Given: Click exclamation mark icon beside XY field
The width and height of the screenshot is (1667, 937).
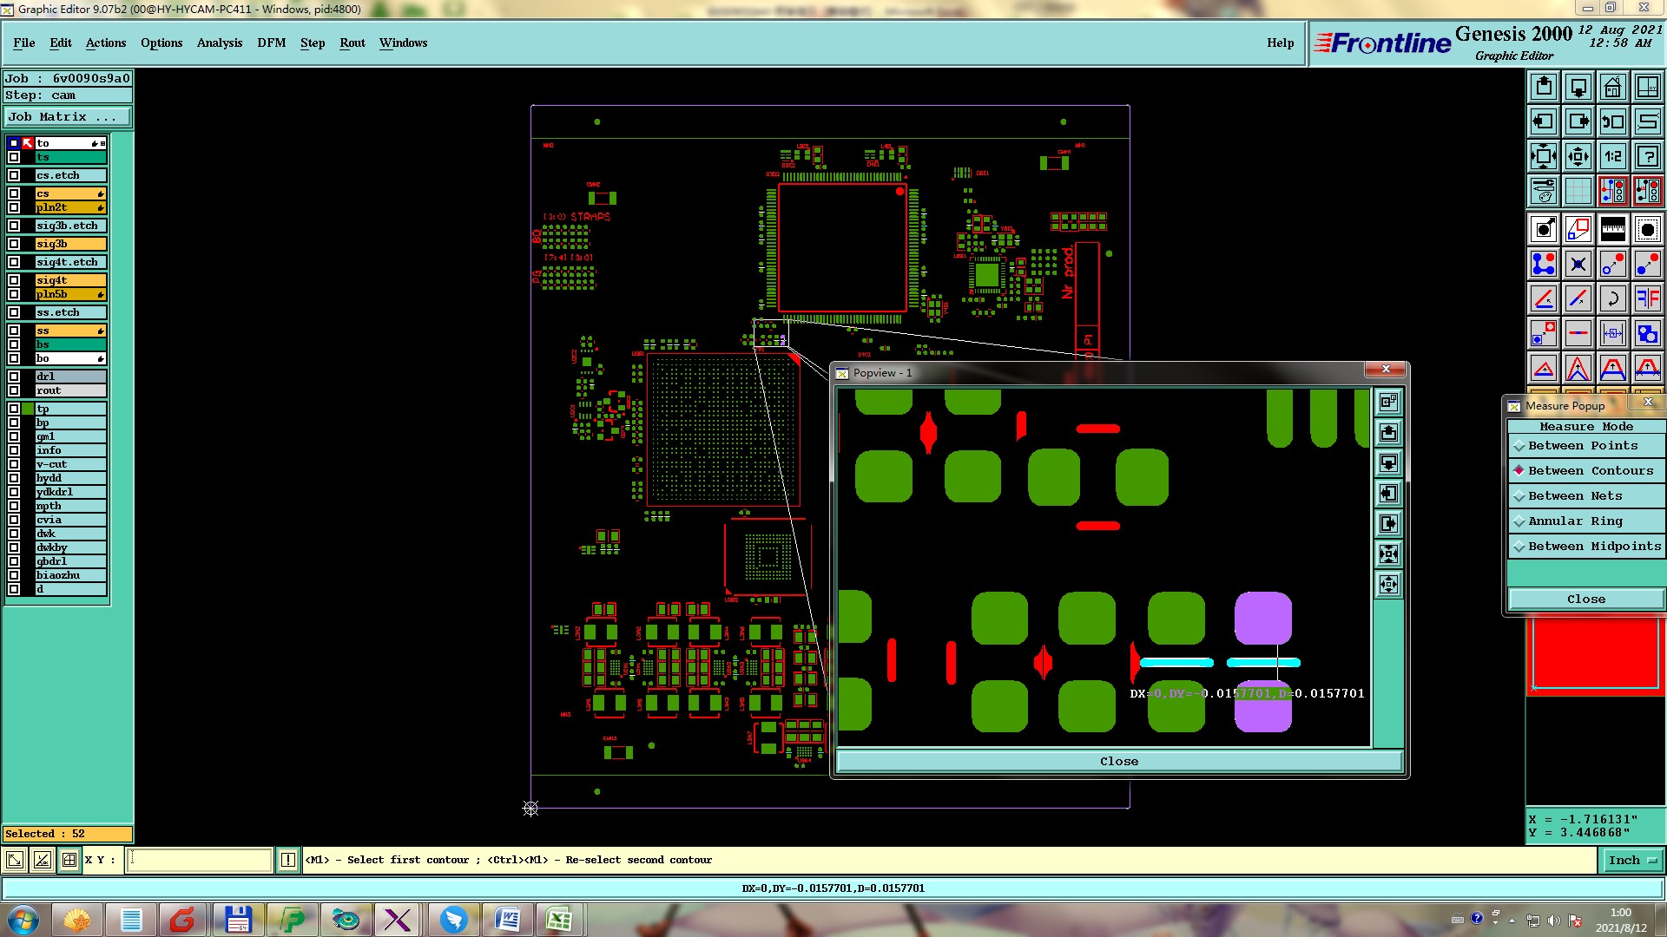Looking at the screenshot, I should (288, 860).
